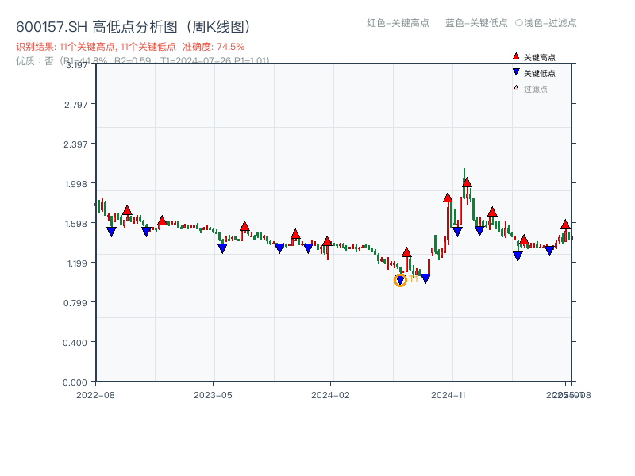Click the 2024-02 x-axis date label
The height and width of the screenshot is (476, 635).
coord(330,394)
